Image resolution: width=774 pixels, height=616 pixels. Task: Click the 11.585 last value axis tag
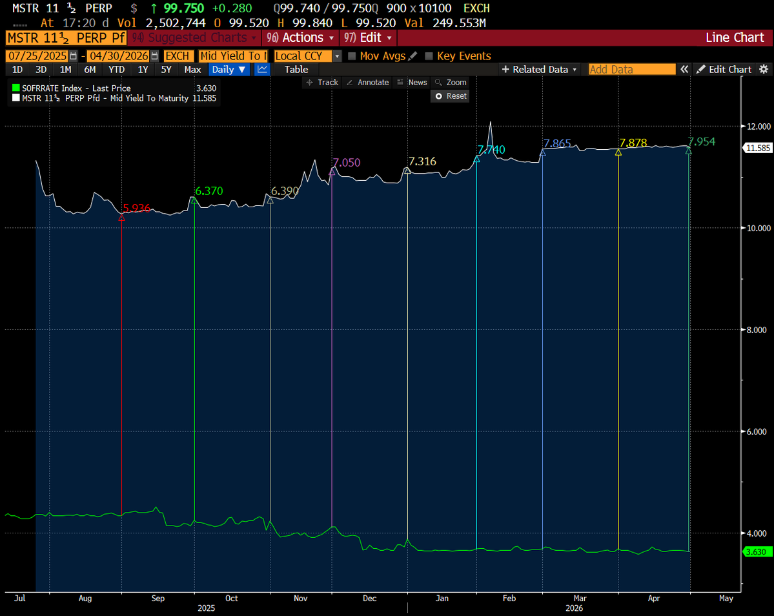(759, 148)
